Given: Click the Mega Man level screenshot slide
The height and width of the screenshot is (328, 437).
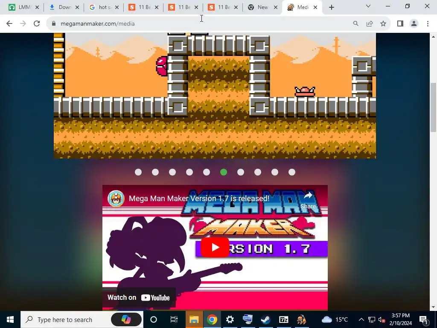Looking at the screenshot, I should [215, 96].
